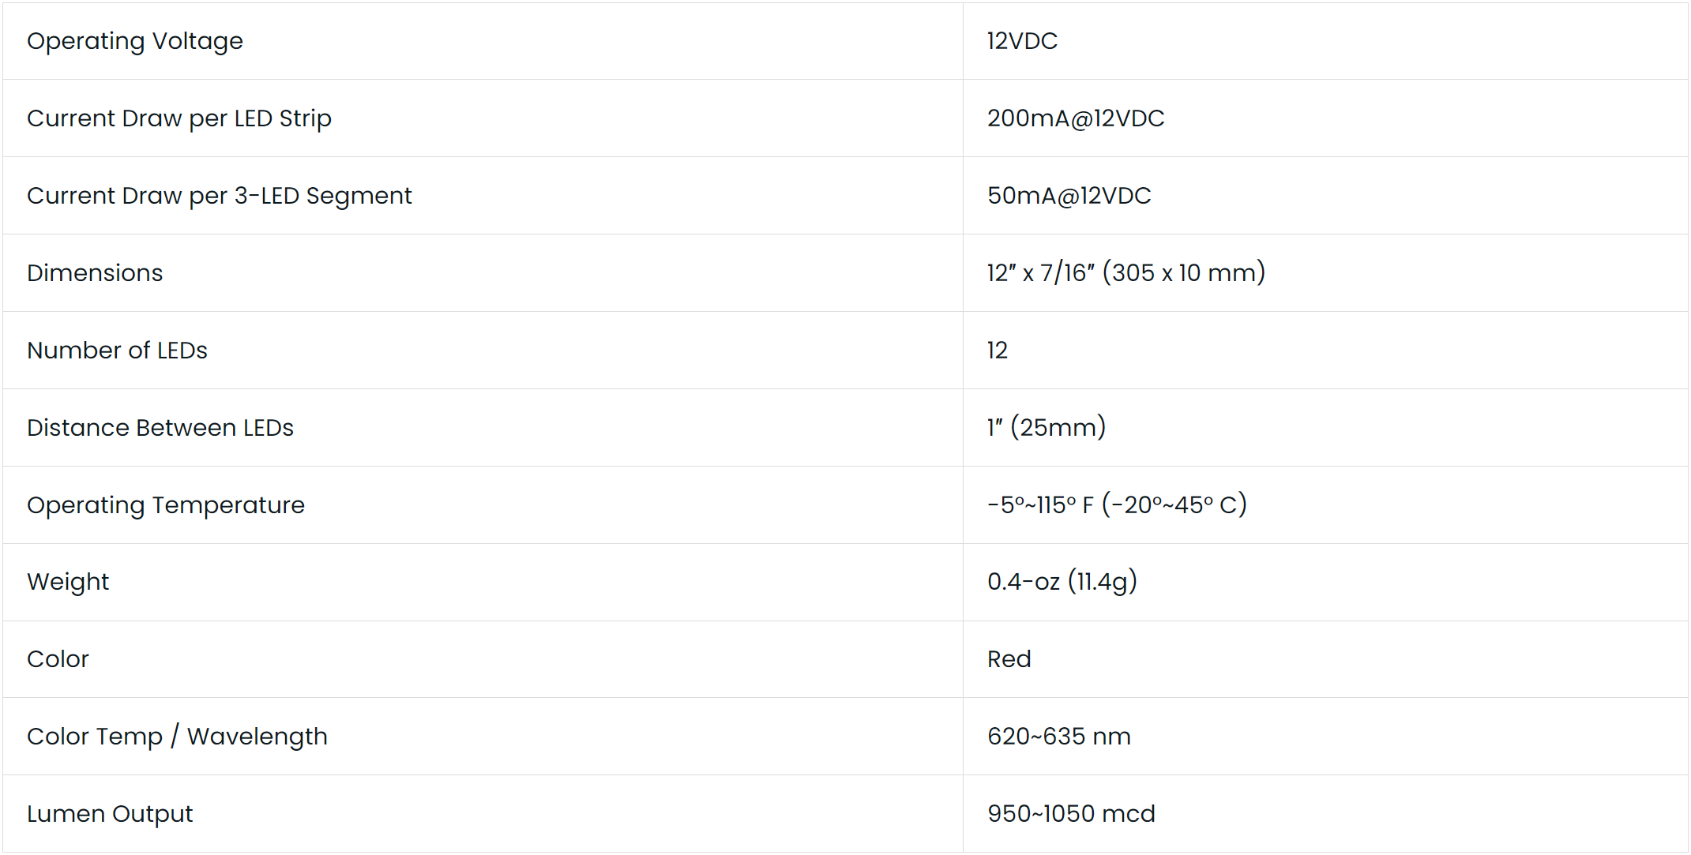
Task: Select the 950~1050 mcd lumen value
Action: point(1071,814)
